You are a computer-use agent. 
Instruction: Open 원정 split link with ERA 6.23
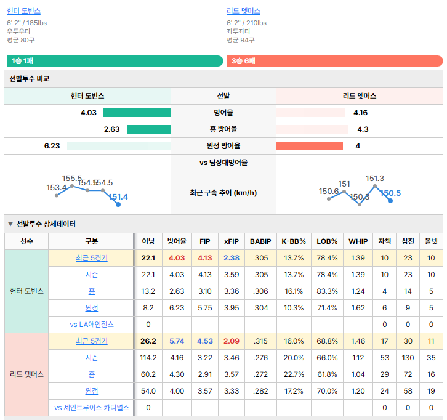coord(92,308)
